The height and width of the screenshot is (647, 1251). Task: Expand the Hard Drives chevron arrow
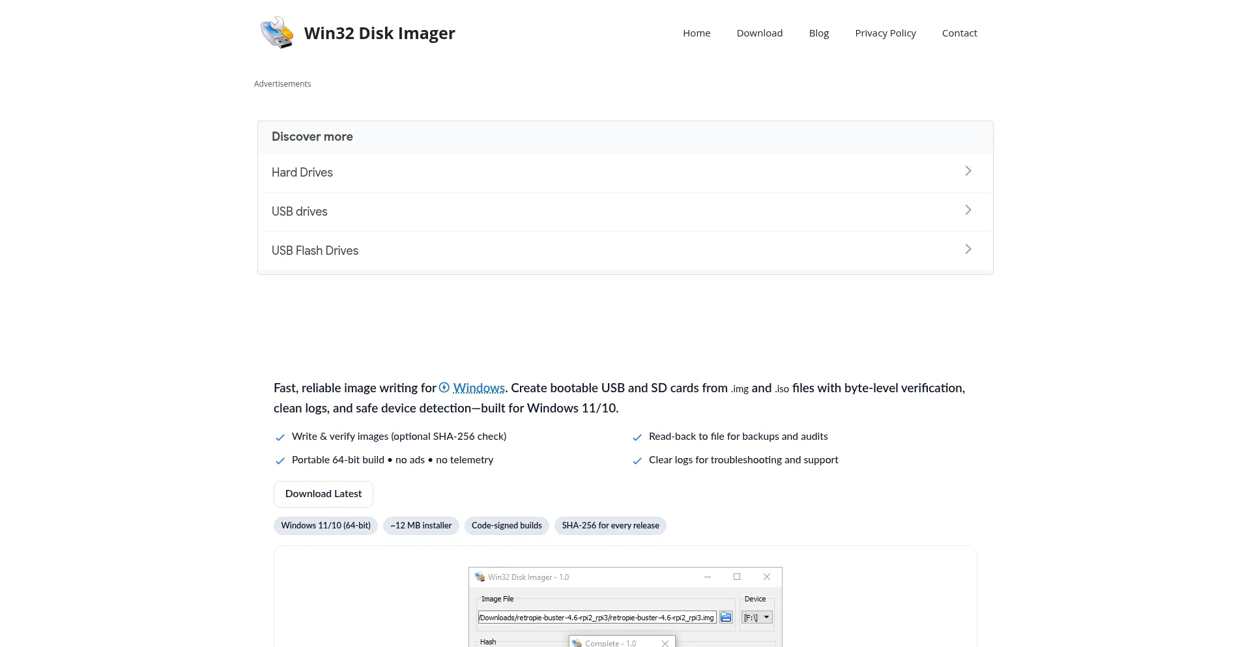click(968, 171)
